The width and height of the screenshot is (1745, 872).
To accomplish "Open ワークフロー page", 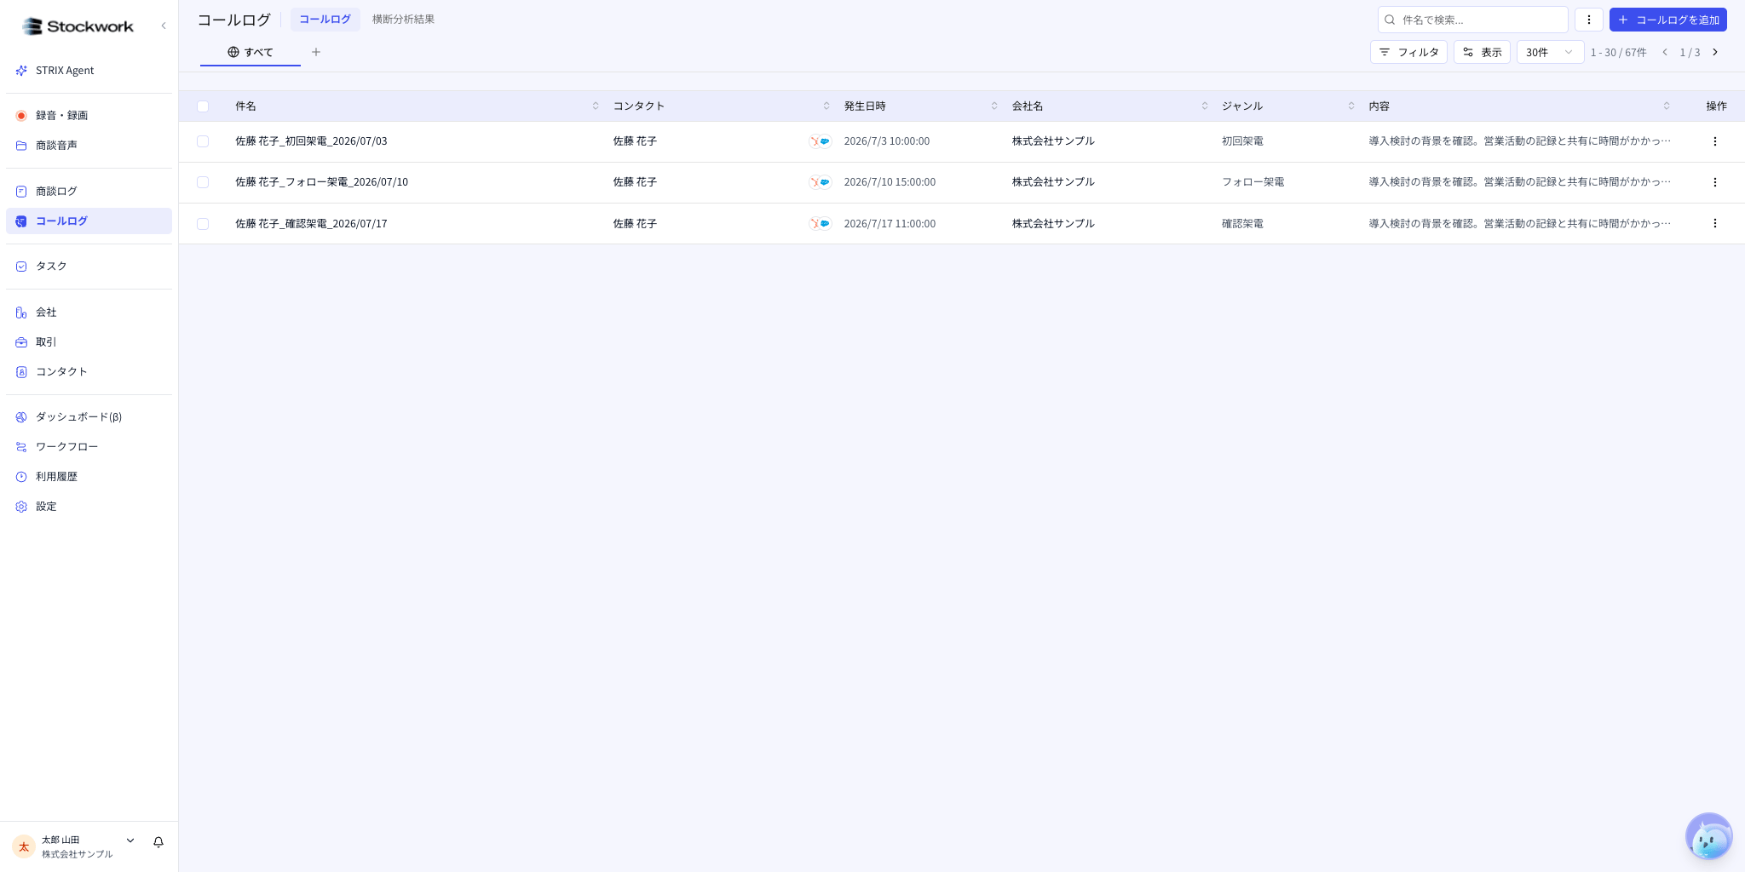I will (89, 446).
